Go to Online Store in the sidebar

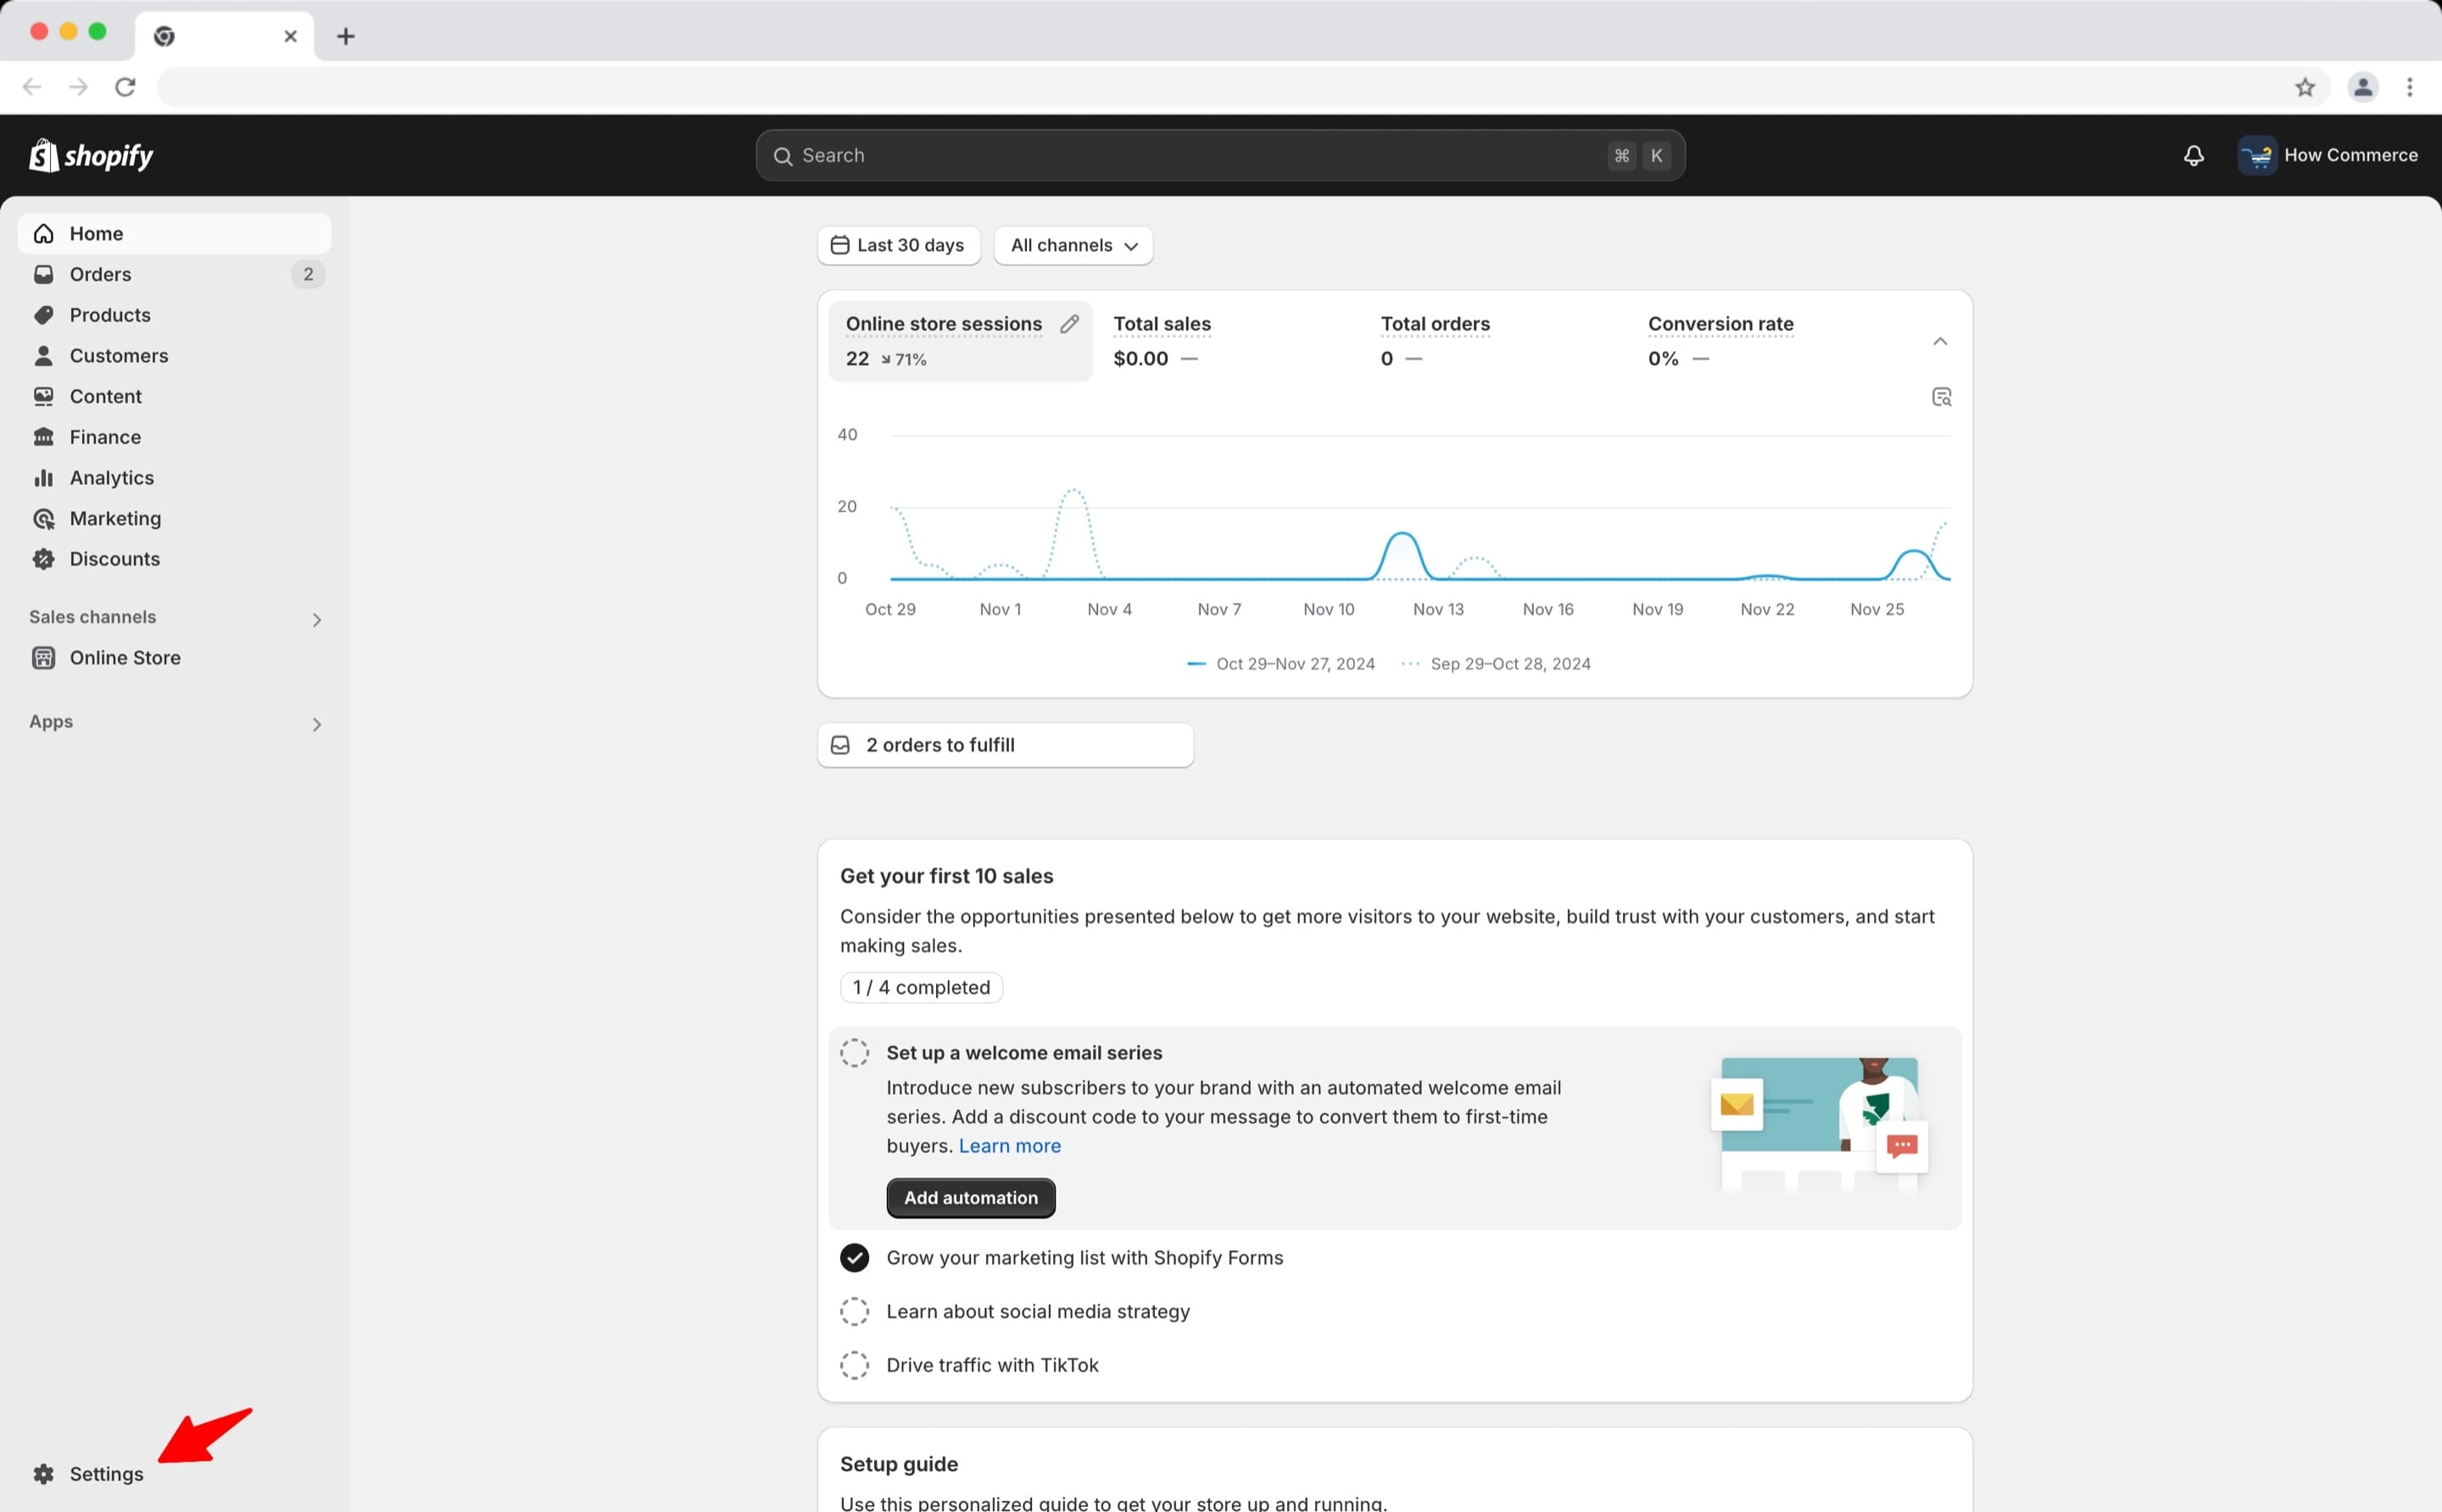click(174, 658)
